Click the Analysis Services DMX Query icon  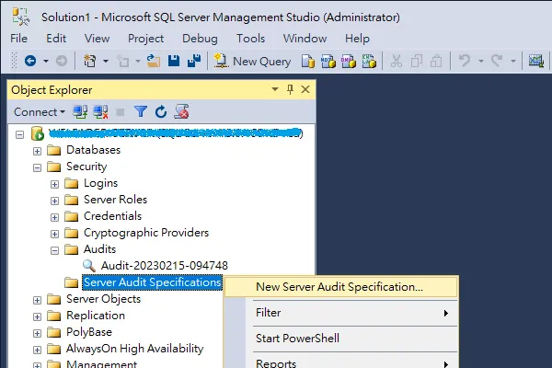click(x=349, y=62)
